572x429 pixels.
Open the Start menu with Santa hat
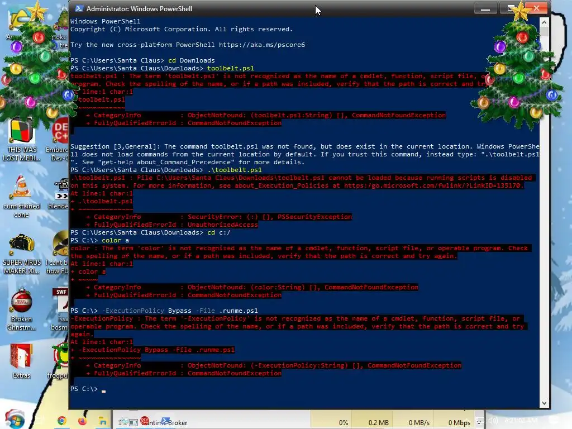[14, 420]
